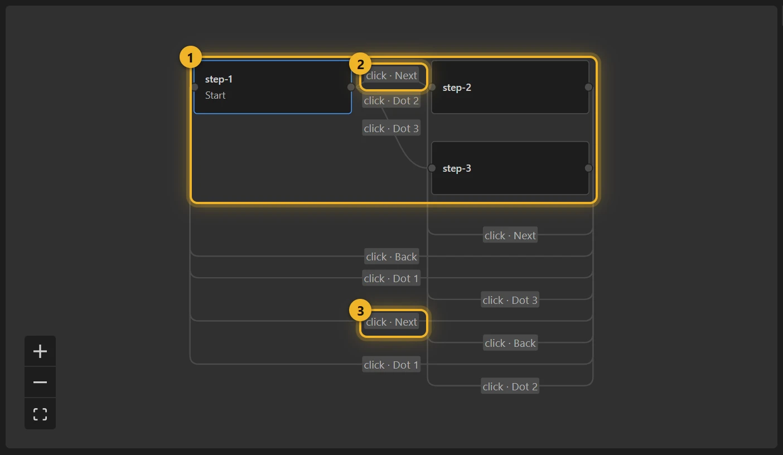
Task: Select the lower "click · Back" edge label
Action: coord(510,343)
